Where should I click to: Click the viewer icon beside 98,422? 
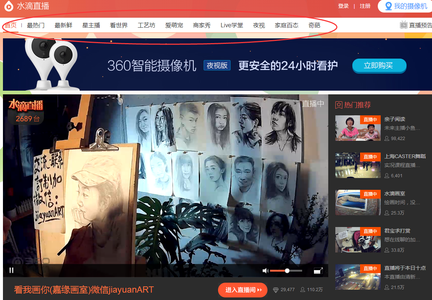(387, 139)
